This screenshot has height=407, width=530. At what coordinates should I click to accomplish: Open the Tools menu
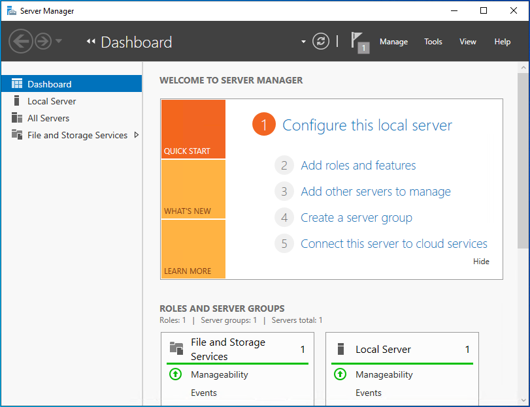point(433,42)
